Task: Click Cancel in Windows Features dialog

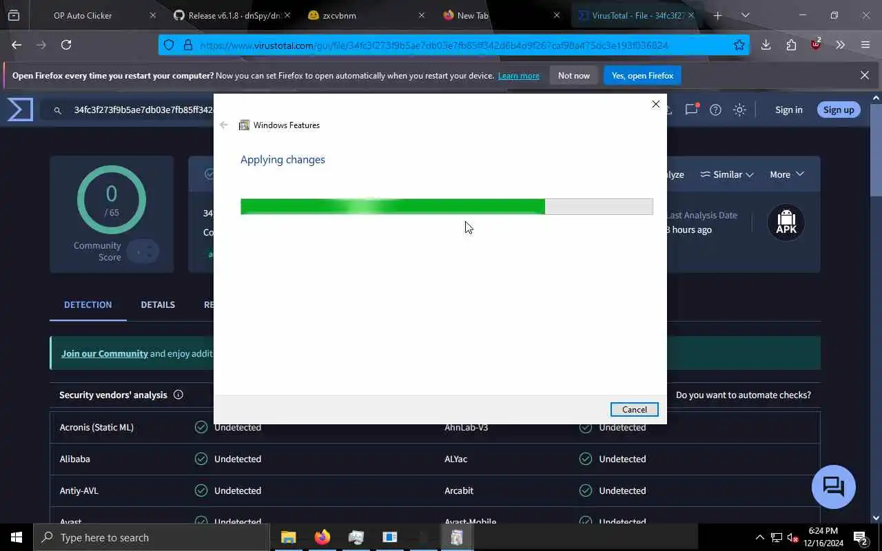Action: click(x=634, y=409)
